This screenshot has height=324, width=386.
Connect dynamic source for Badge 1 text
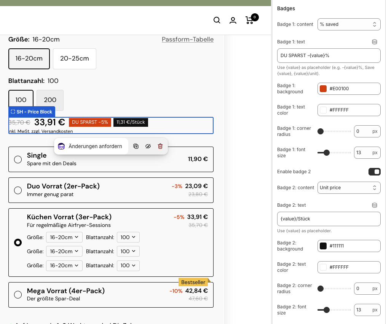pos(375,42)
